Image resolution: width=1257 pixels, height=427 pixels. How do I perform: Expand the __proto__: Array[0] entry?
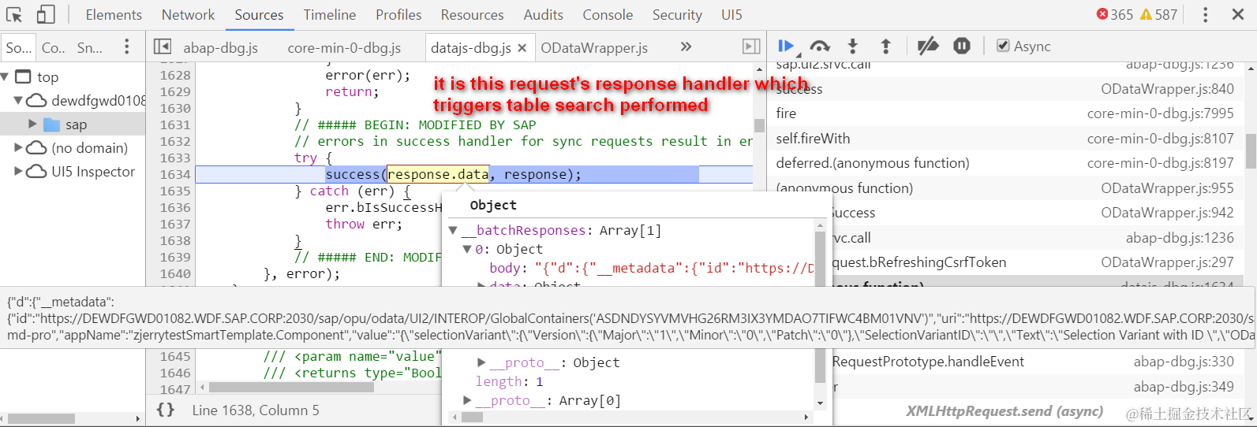pyautogui.click(x=467, y=400)
